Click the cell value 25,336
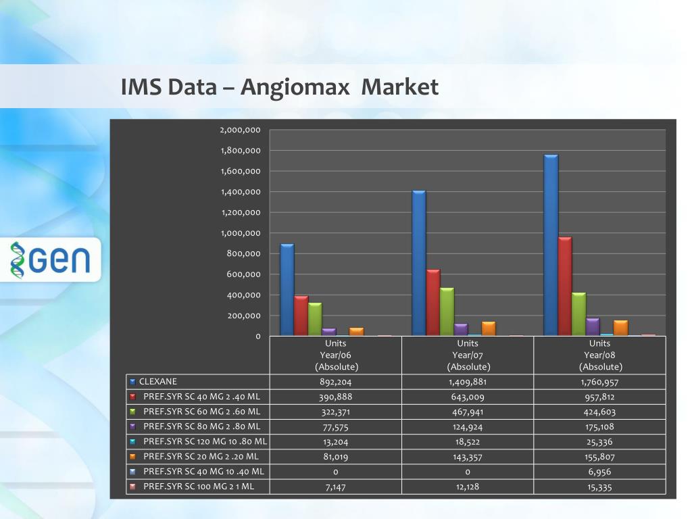Image resolution: width=692 pixels, height=519 pixels. click(600, 442)
